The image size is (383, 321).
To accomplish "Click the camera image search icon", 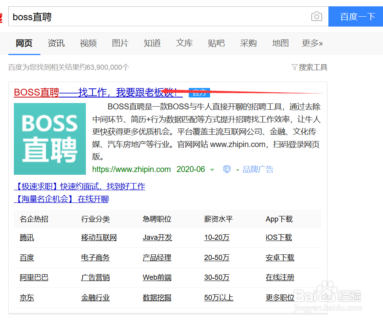I will [x=317, y=16].
